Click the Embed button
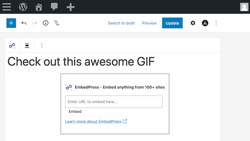The height and width of the screenshot is (141, 250). tap(75, 111)
